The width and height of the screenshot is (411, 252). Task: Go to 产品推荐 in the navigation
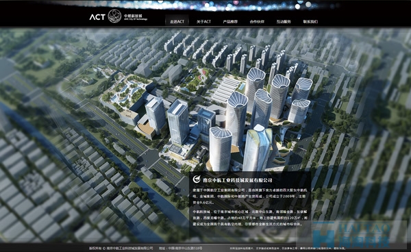pos(230,22)
